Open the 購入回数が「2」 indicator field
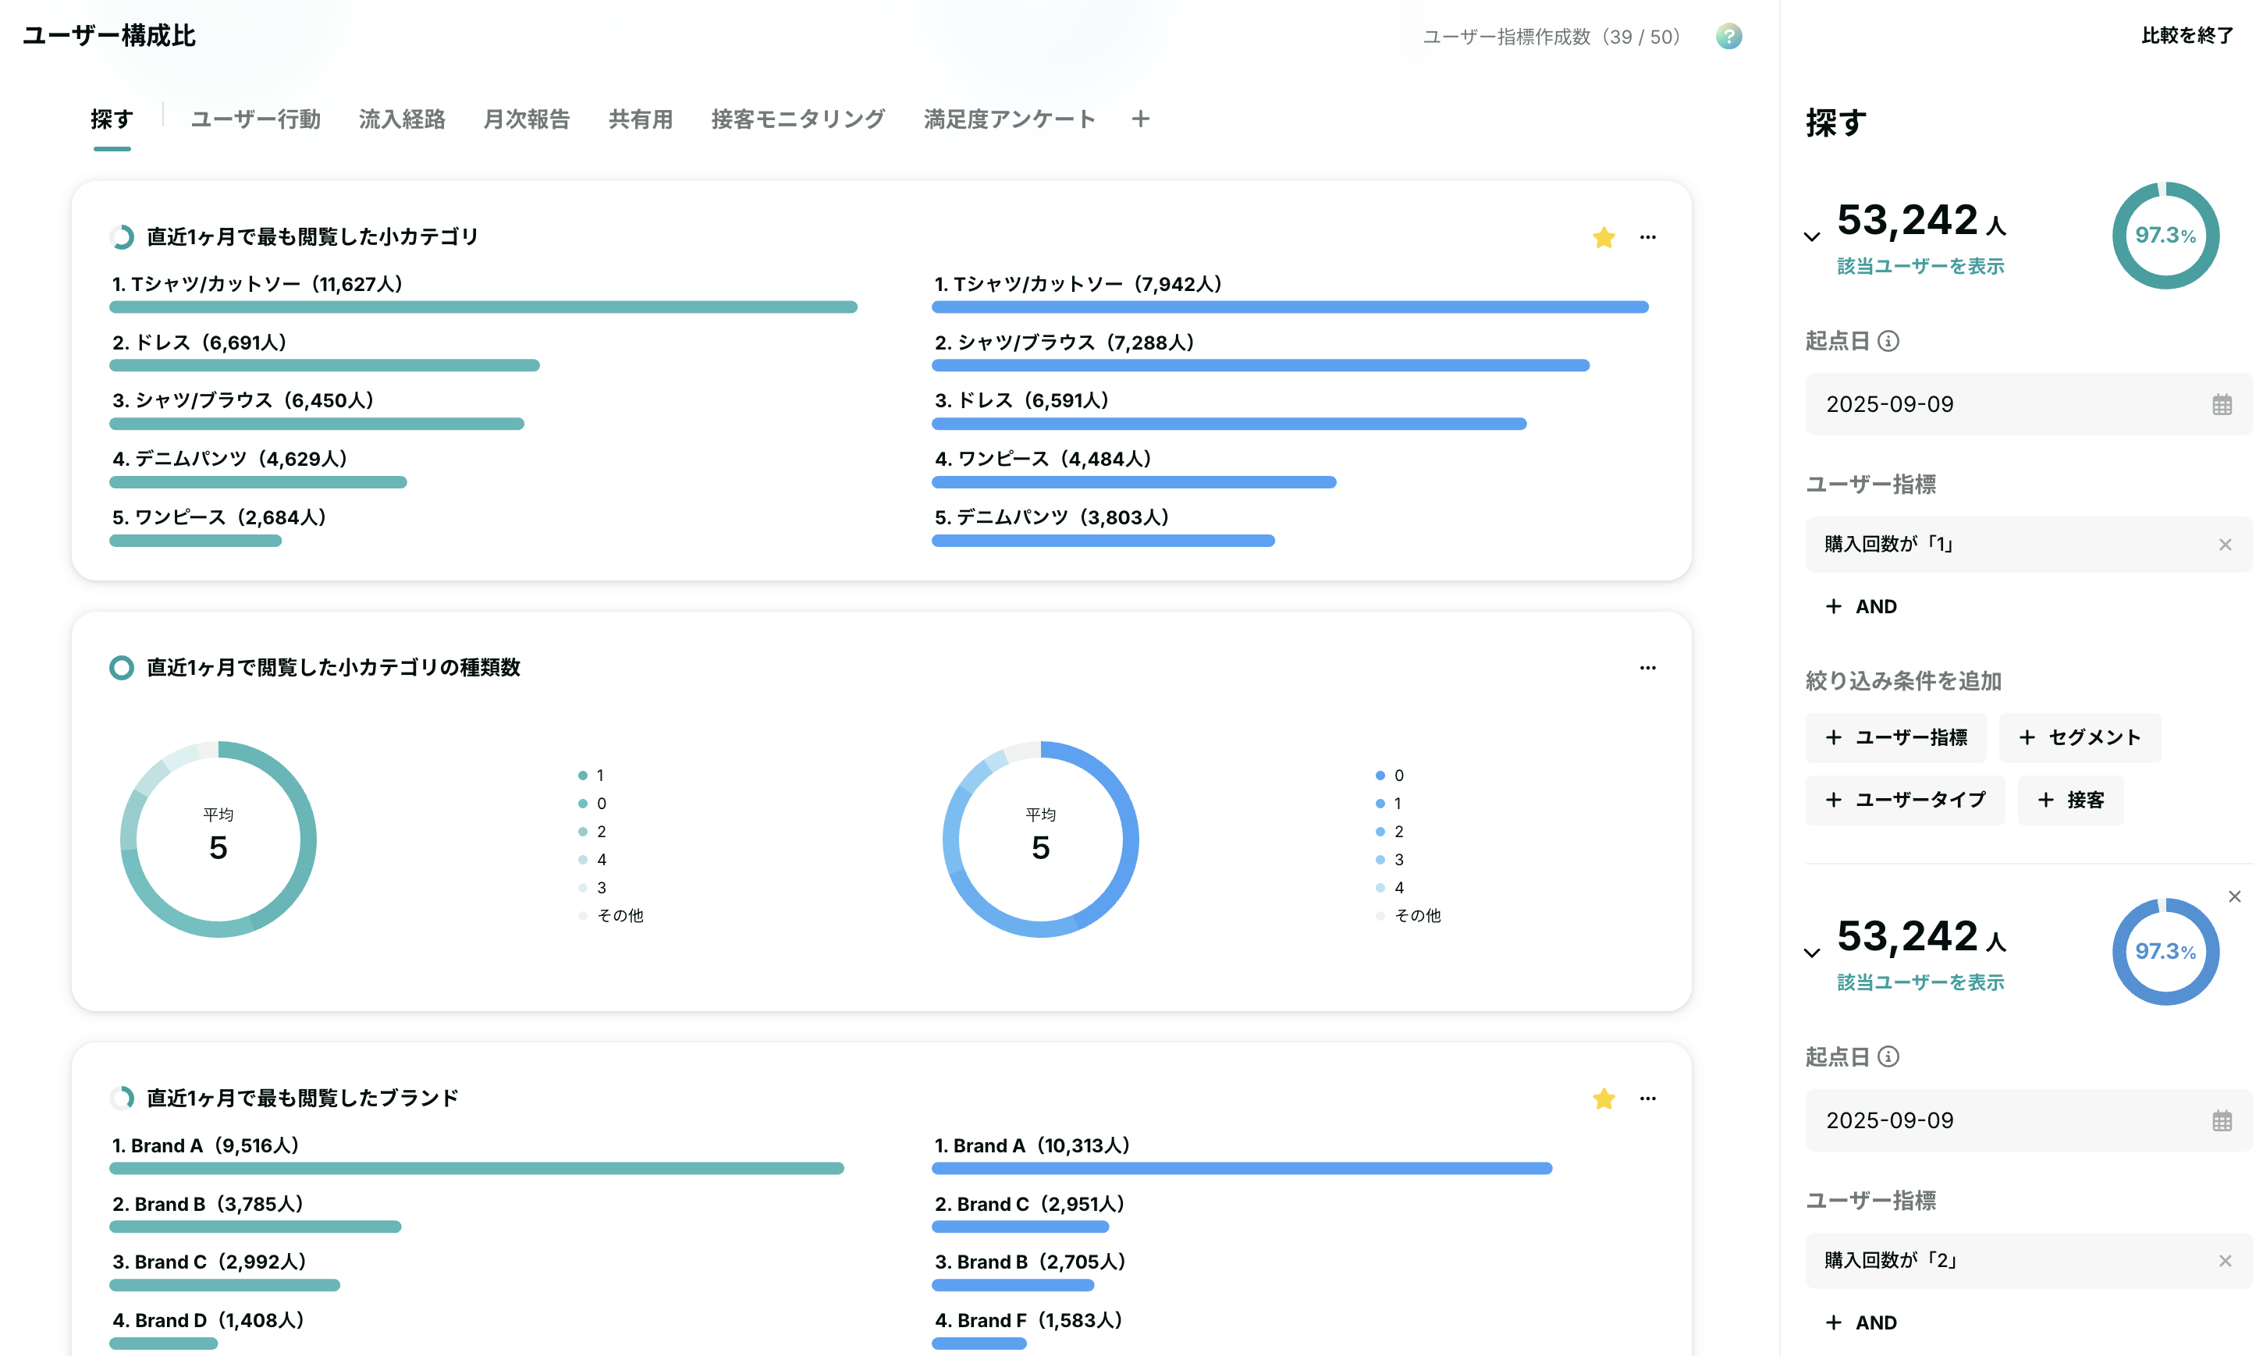 tap(2028, 1261)
